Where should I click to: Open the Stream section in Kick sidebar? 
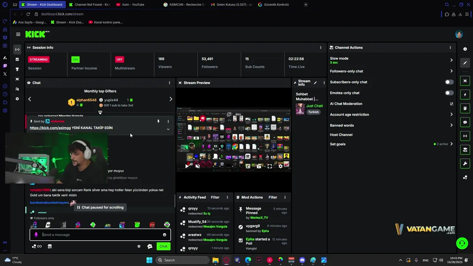(17, 50)
